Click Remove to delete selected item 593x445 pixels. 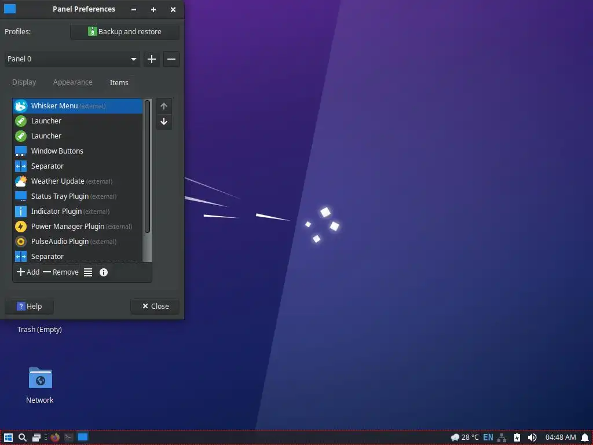click(x=61, y=272)
